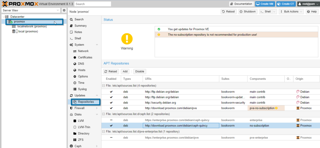This screenshot has height=148, width=320.
Task: Open the root@pam user menu
Action: [x=308, y=4]
